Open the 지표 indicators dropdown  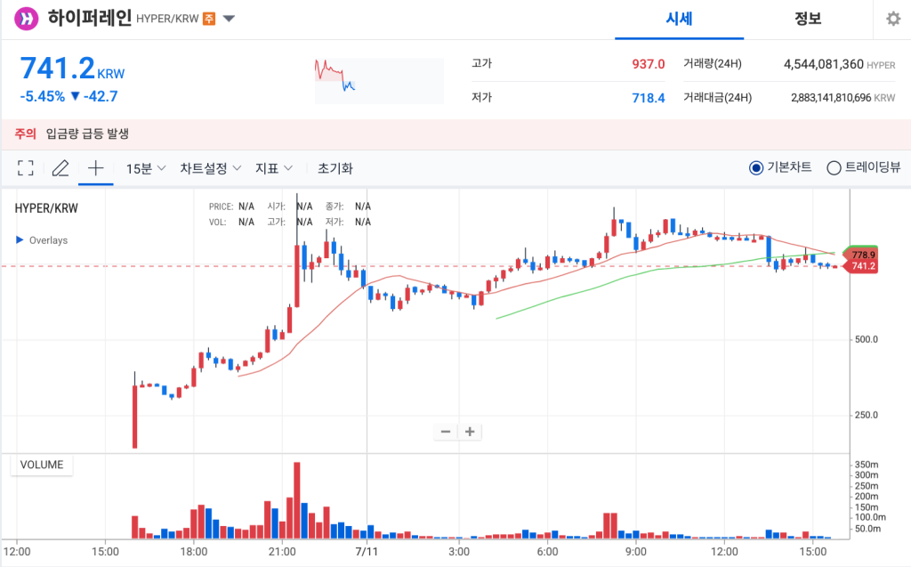tap(274, 168)
